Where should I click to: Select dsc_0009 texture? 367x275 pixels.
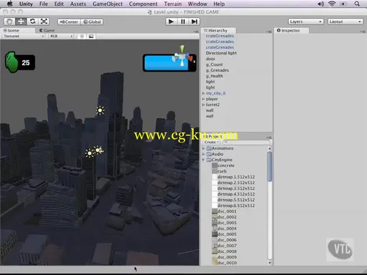(x=227, y=257)
